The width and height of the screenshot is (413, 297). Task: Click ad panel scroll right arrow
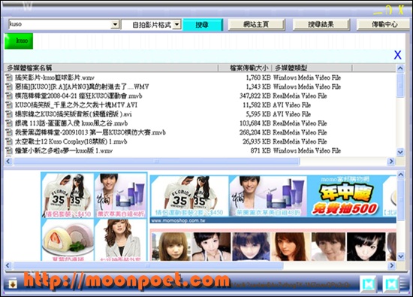pyautogui.click(x=392, y=265)
